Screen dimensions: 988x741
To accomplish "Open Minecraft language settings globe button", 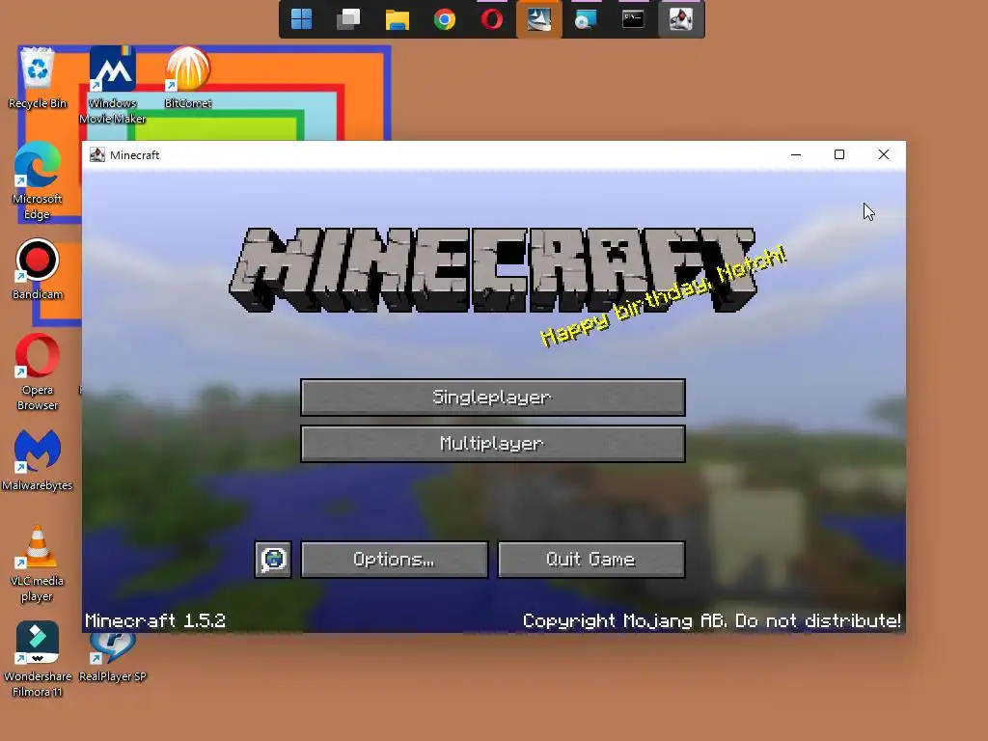I will tap(273, 560).
